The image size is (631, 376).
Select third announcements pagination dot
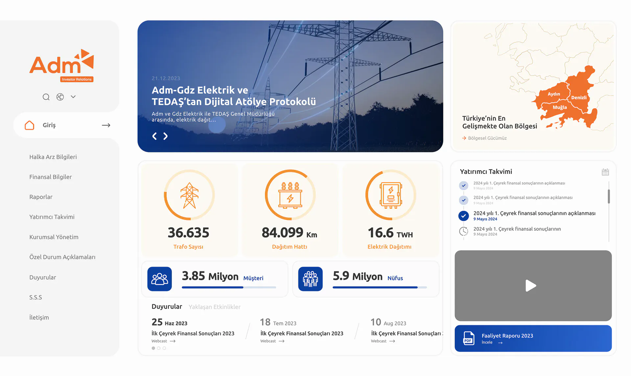[x=164, y=348]
